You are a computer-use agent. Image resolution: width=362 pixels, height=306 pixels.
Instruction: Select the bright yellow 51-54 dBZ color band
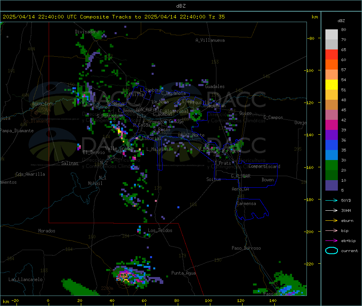[x=331, y=85]
